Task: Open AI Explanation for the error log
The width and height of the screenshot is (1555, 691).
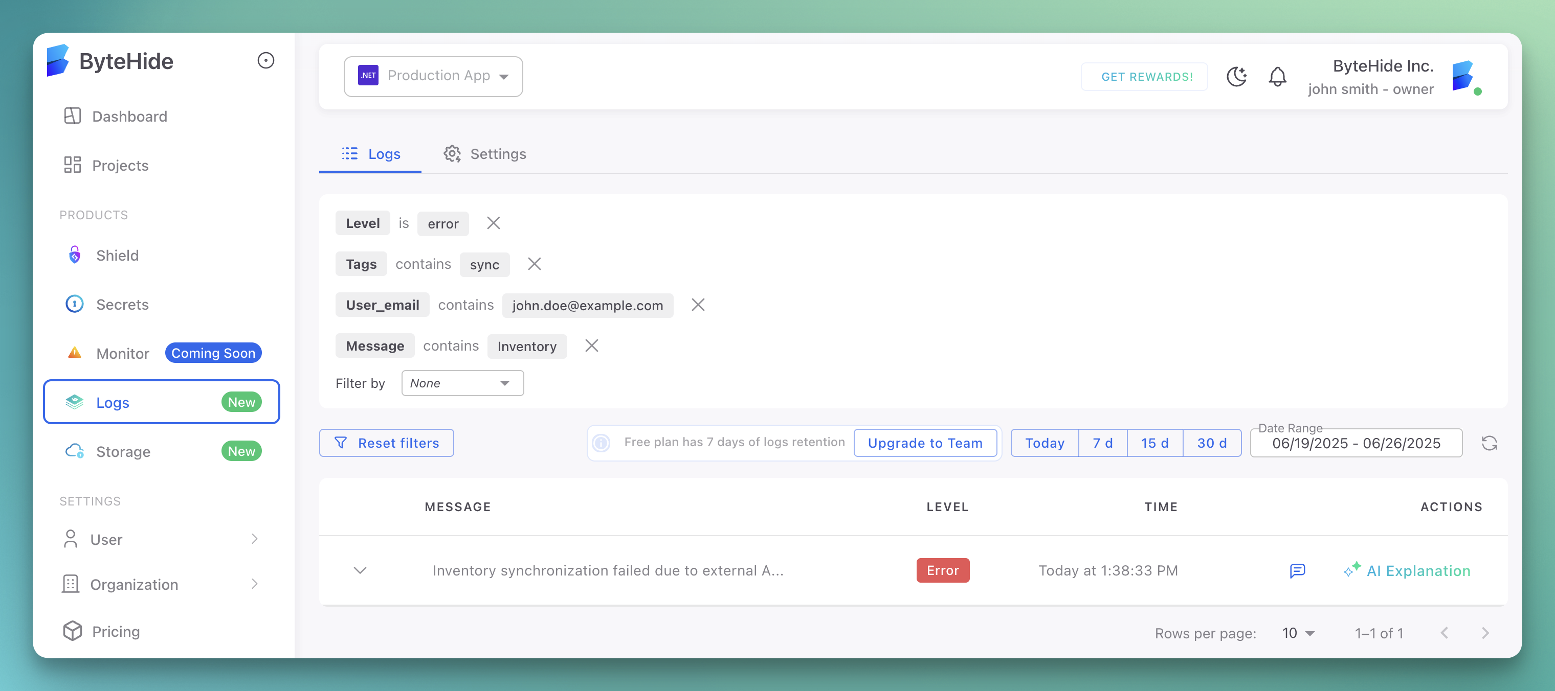Action: coord(1408,570)
